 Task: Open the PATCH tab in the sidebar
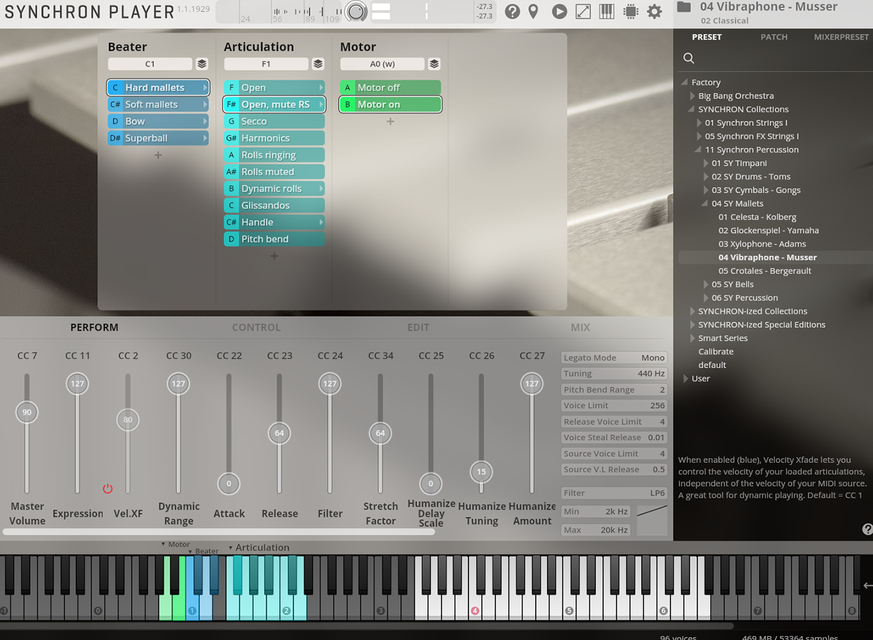click(x=774, y=37)
